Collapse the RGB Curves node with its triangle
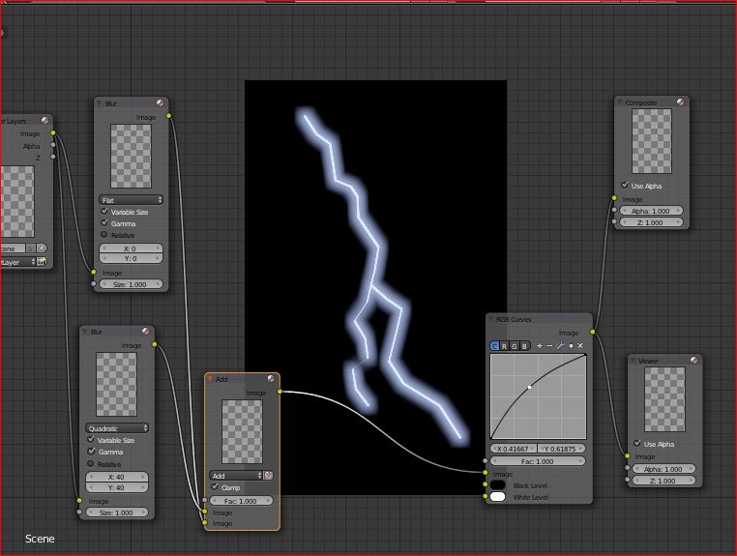 (491, 319)
